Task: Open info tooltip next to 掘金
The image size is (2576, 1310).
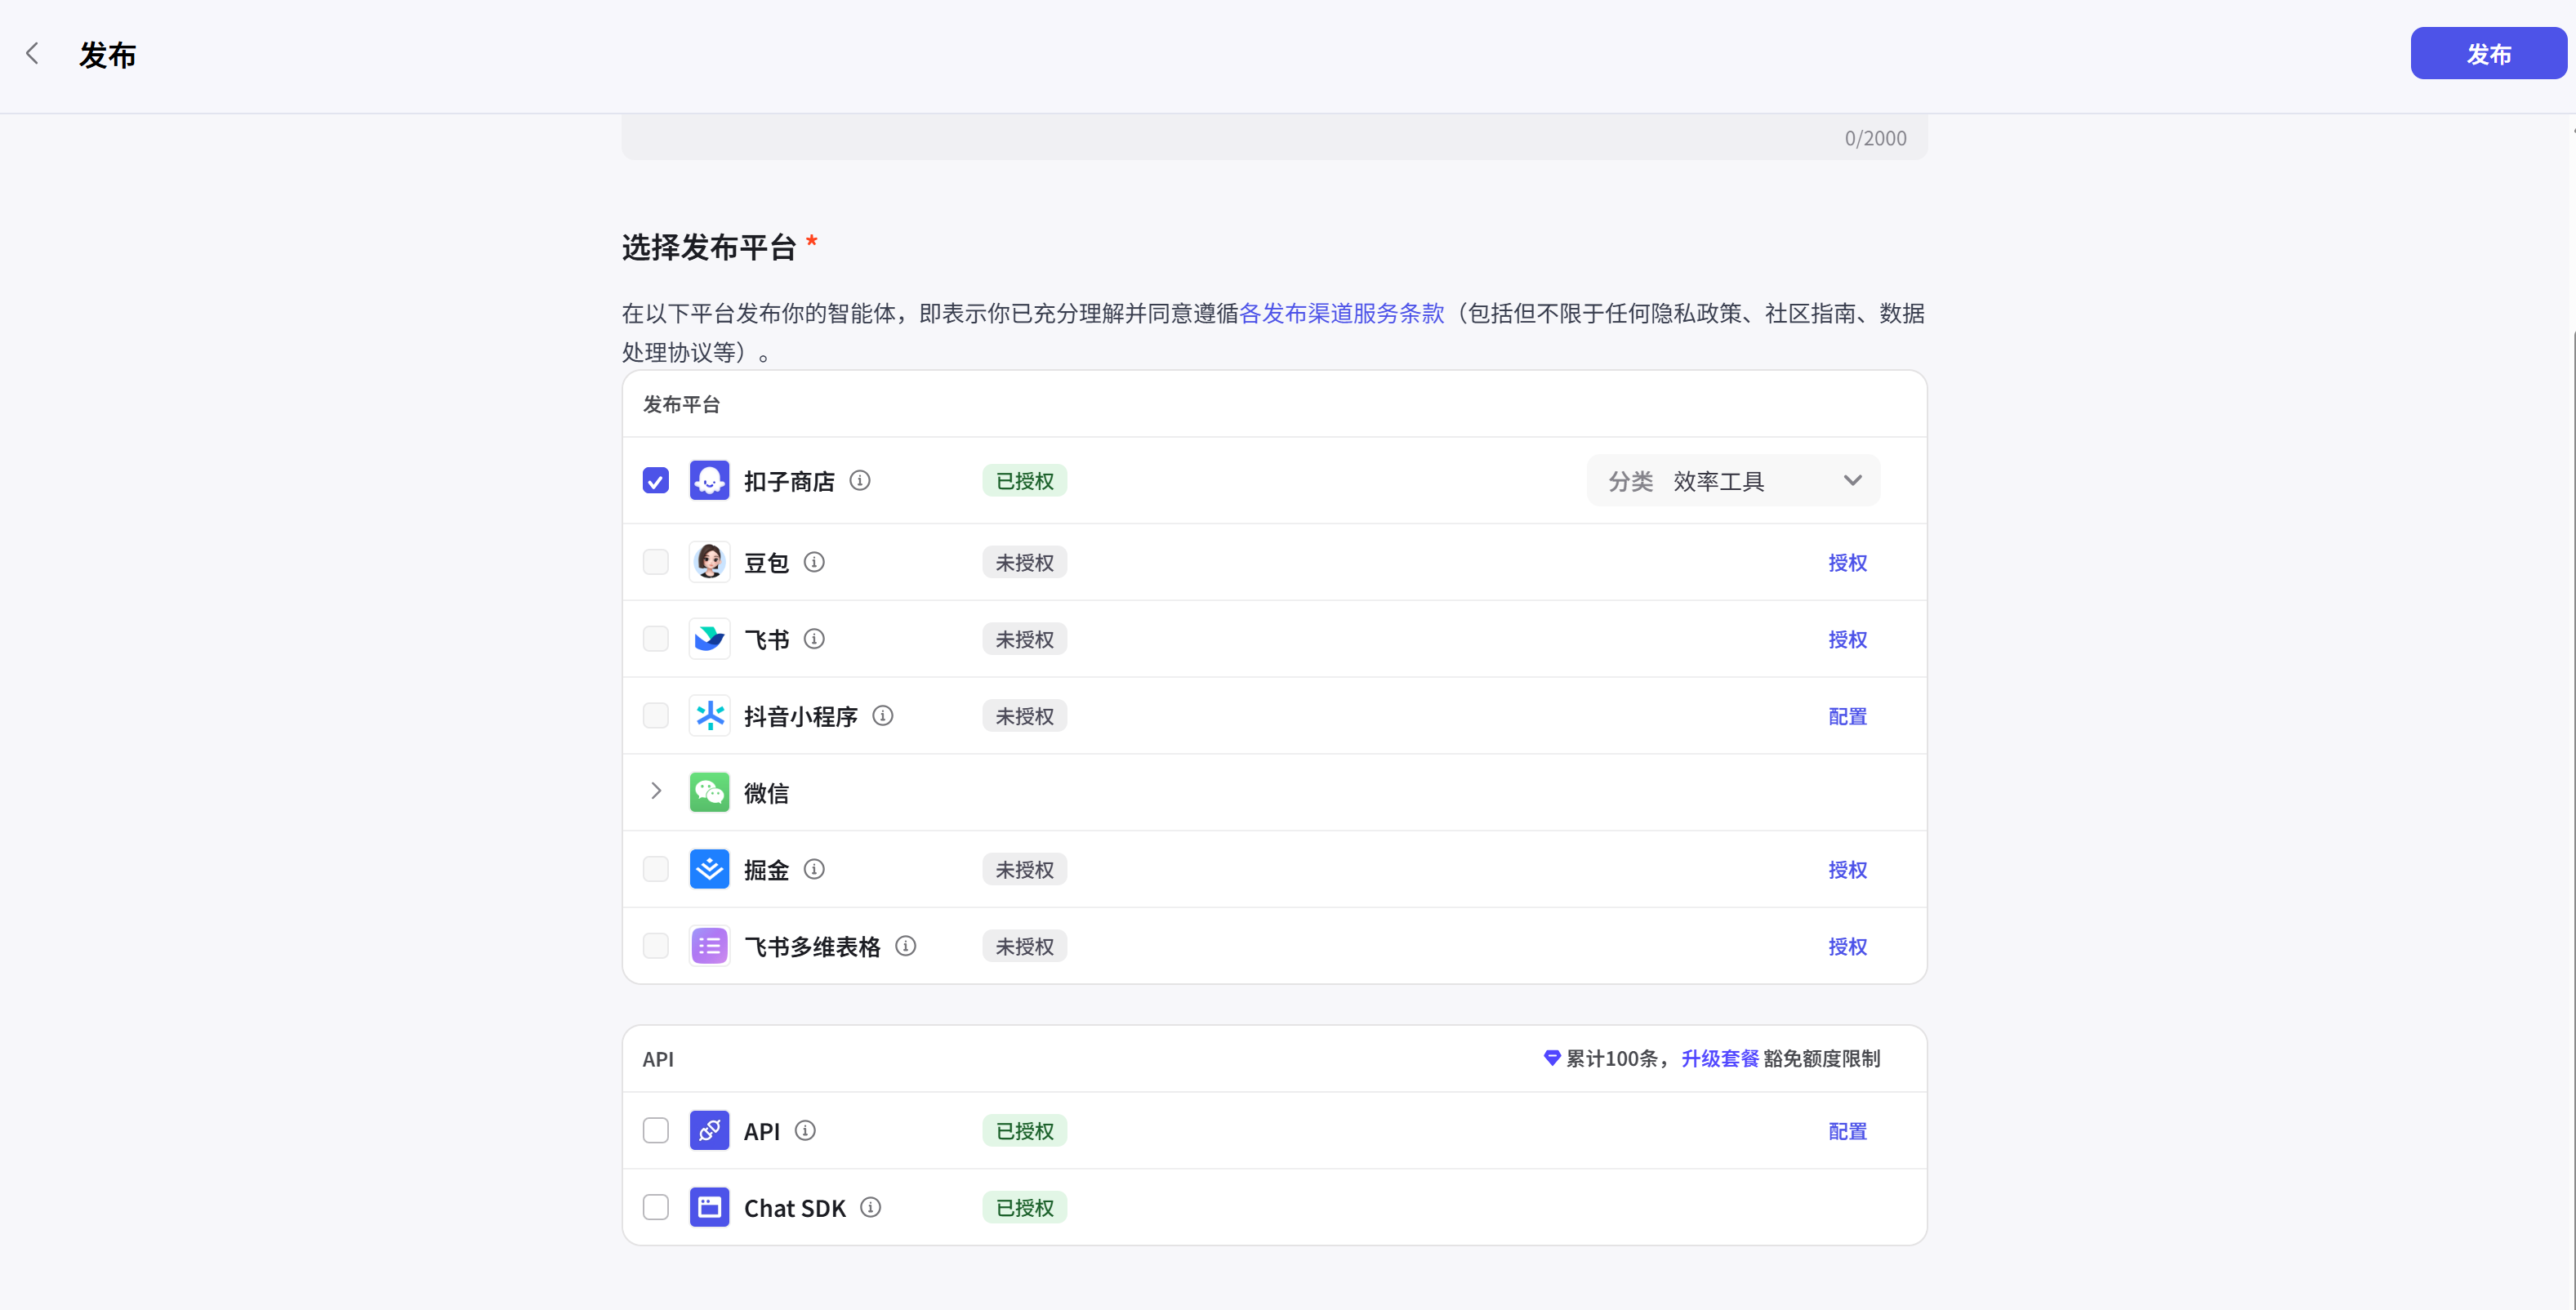Action: tap(815, 869)
